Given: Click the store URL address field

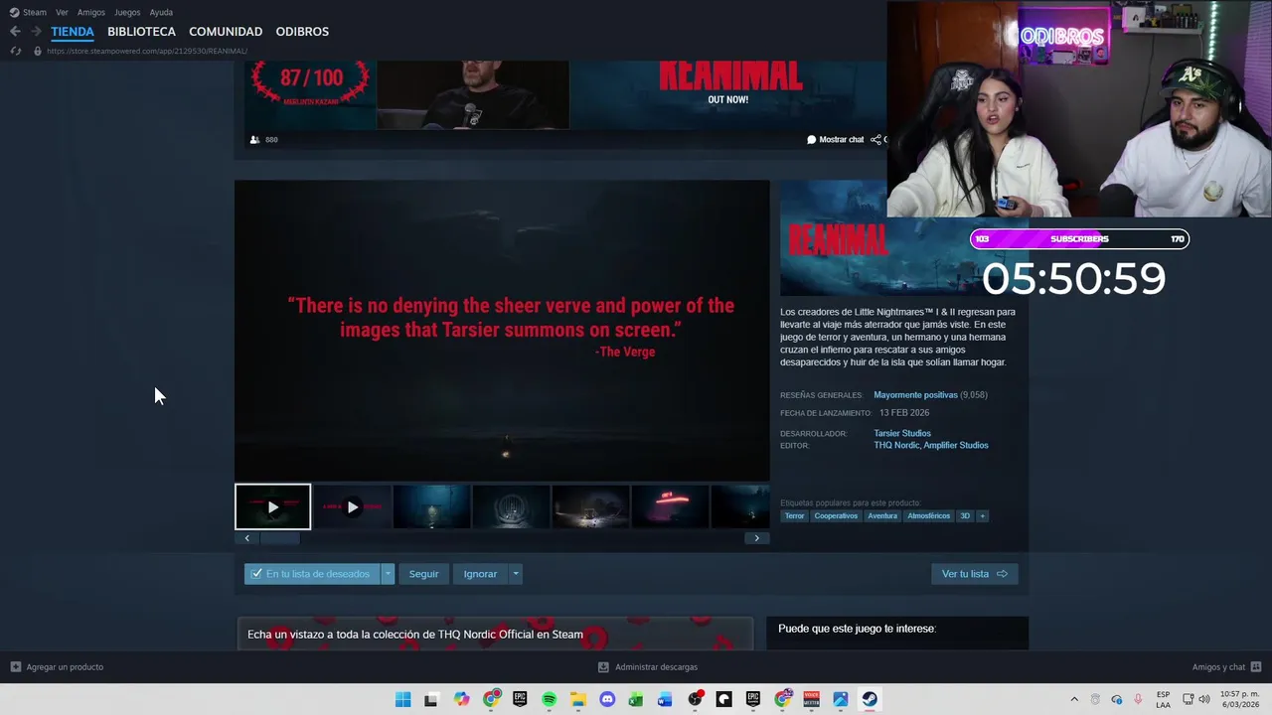Looking at the screenshot, I should [x=147, y=51].
